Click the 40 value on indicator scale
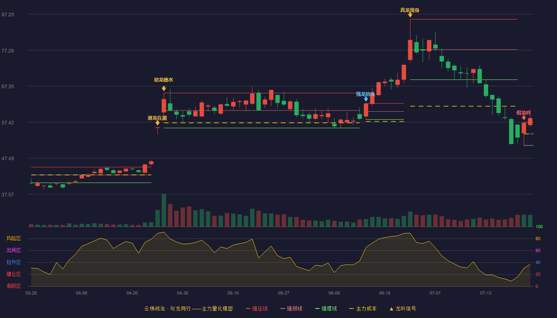Viewport: 557px width, 318px height. tap(538, 262)
